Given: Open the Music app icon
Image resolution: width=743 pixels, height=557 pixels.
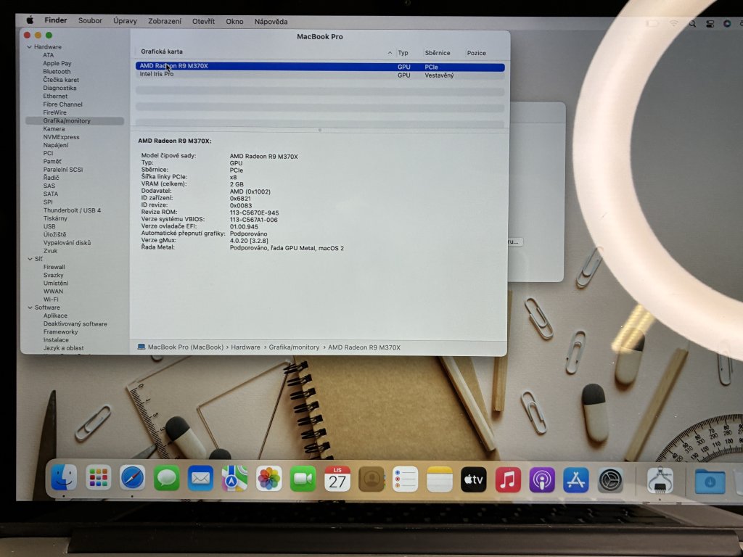Looking at the screenshot, I should 508,479.
